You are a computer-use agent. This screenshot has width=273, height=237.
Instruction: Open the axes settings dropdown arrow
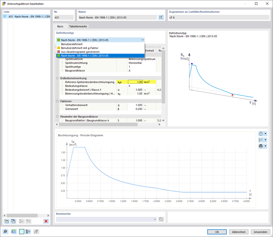[265, 140]
